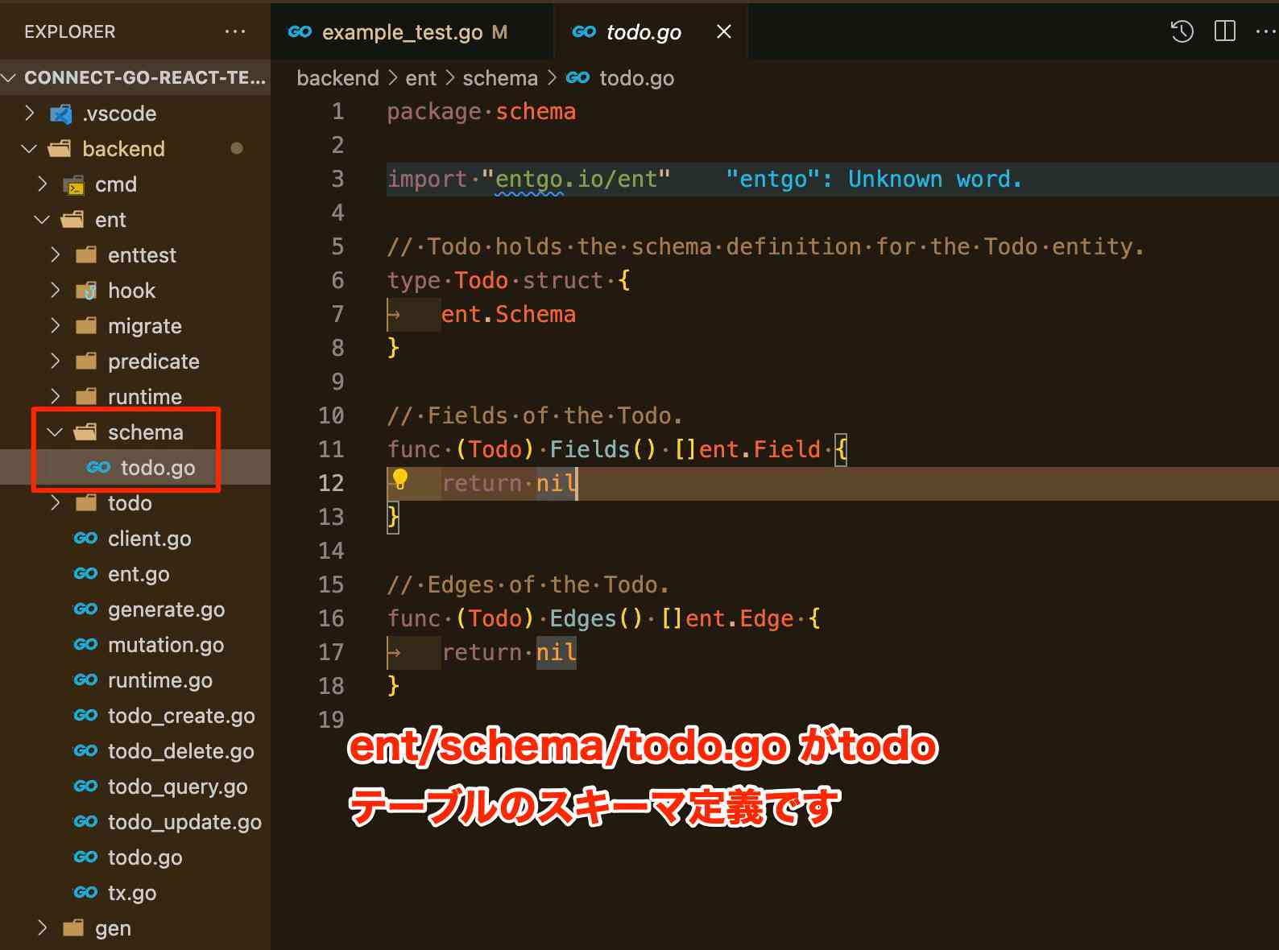Open mutation.go in the file tree
The height and width of the screenshot is (950, 1279).
click(x=166, y=645)
